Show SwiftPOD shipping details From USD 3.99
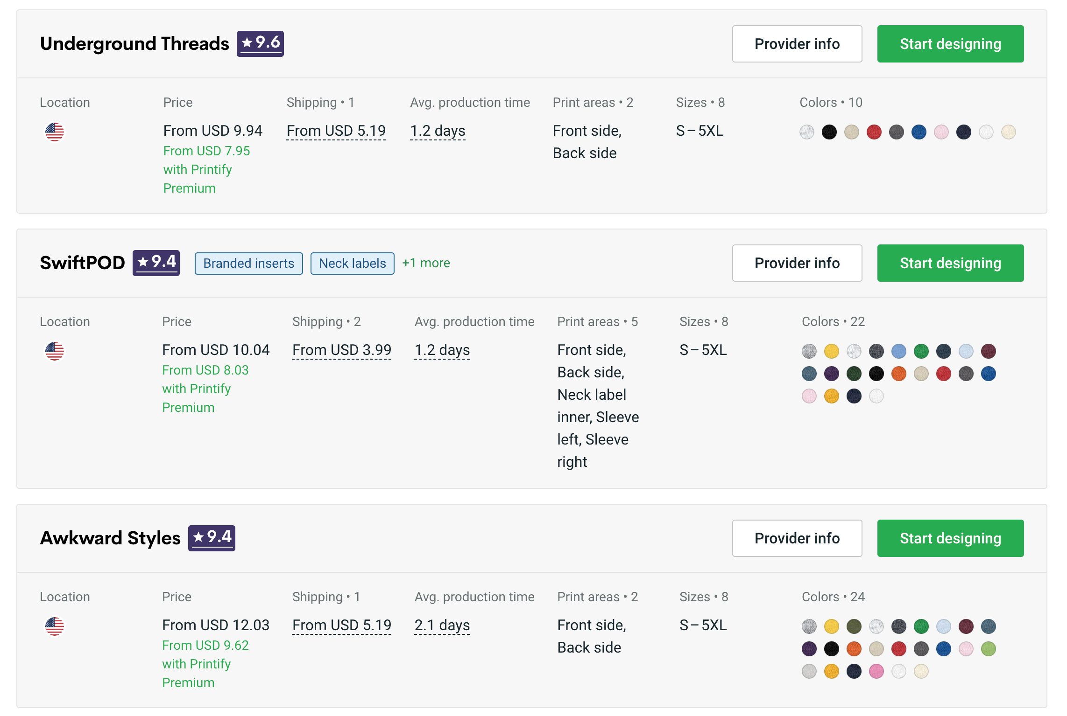 [x=341, y=350]
